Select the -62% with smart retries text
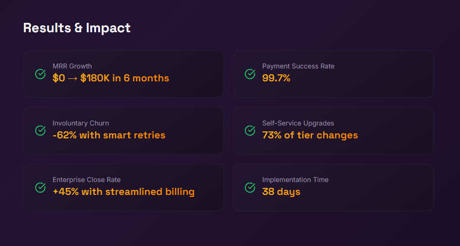The width and height of the screenshot is (460, 246). coord(109,135)
